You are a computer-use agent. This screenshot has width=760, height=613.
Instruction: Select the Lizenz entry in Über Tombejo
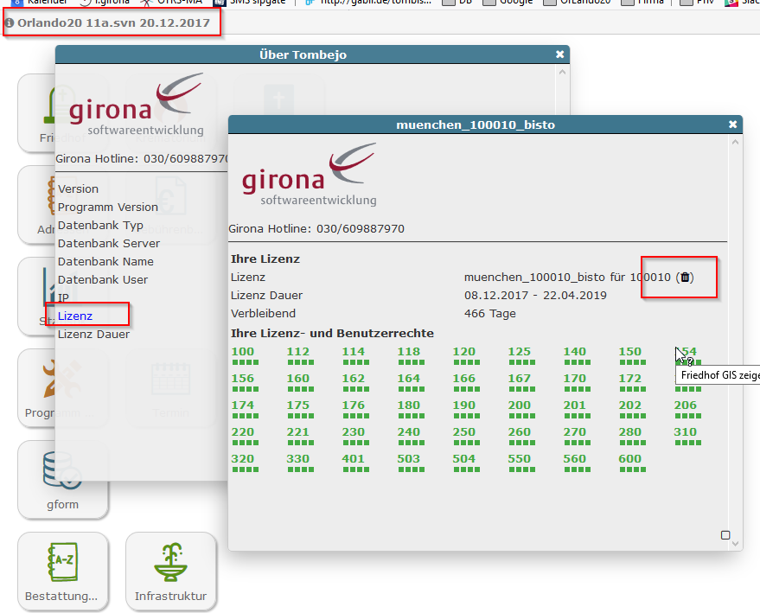click(75, 316)
